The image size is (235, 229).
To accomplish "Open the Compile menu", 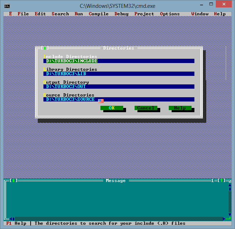I will coord(99,14).
